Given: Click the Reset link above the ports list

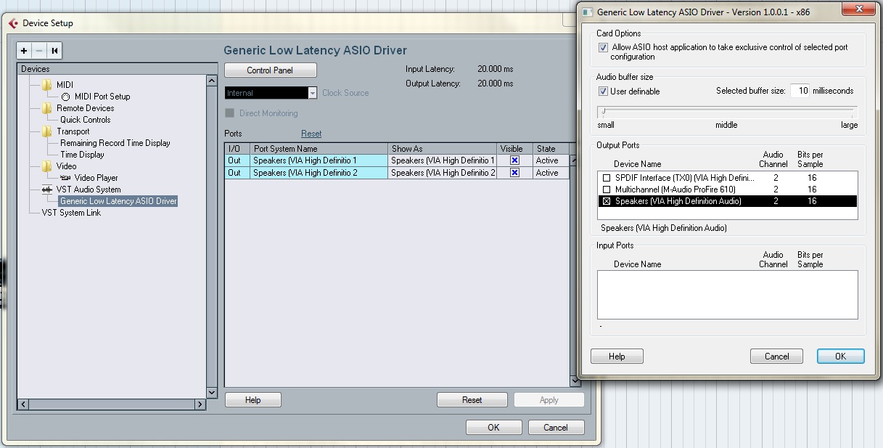Looking at the screenshot, I should [x=311, y=133].
